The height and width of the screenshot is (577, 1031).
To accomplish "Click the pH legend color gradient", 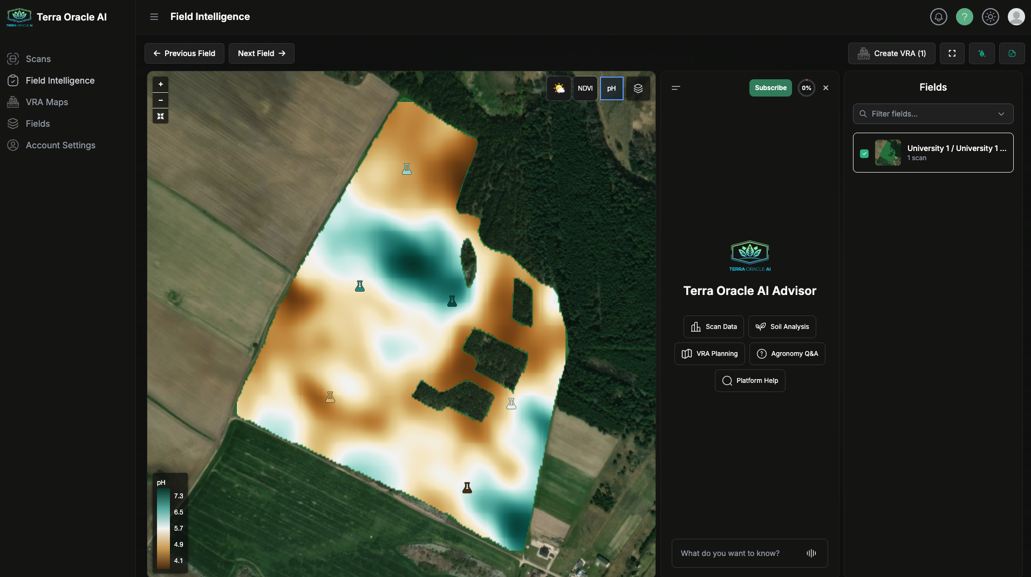I will click(x=165, y=528).
